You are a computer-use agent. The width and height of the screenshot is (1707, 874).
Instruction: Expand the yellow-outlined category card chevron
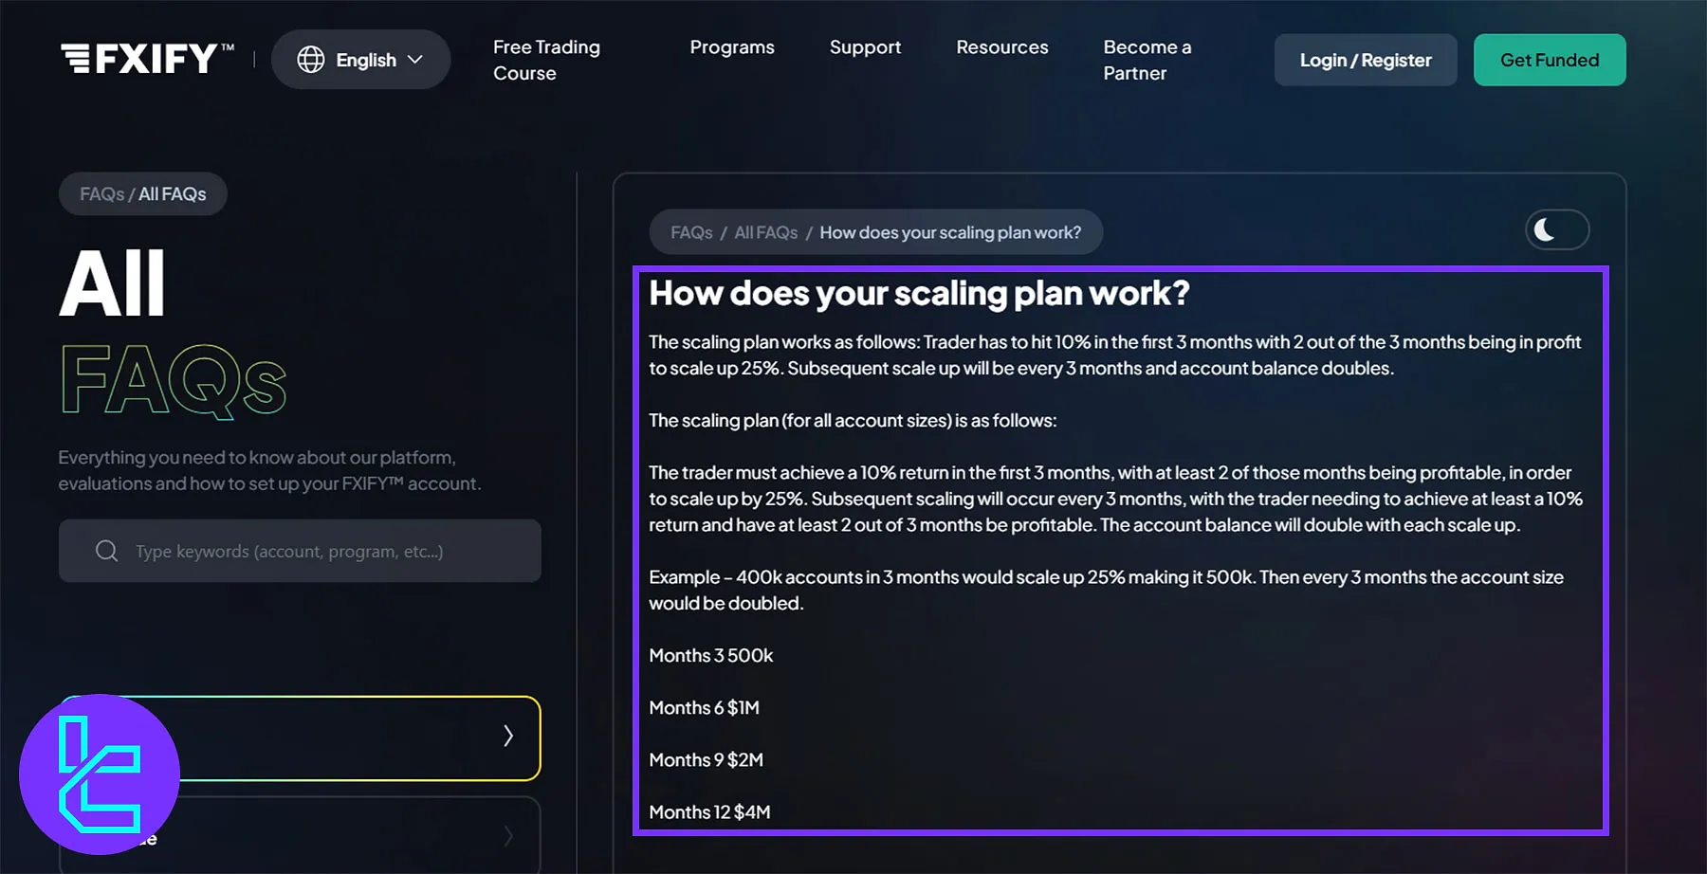(508, 737)
